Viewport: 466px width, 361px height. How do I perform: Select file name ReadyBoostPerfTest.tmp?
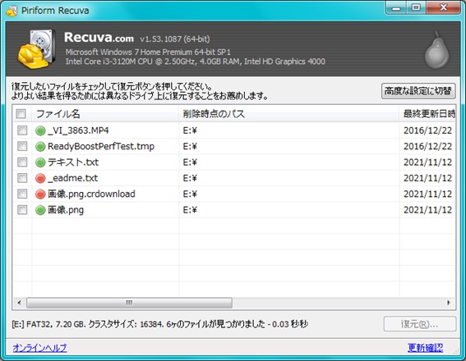(101, 146)
